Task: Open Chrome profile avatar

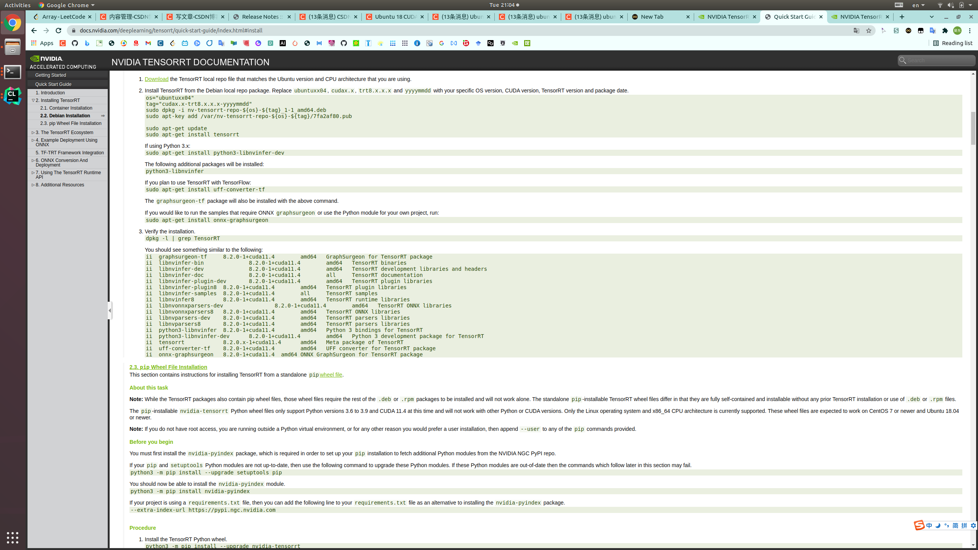Action: pos(957,31)
